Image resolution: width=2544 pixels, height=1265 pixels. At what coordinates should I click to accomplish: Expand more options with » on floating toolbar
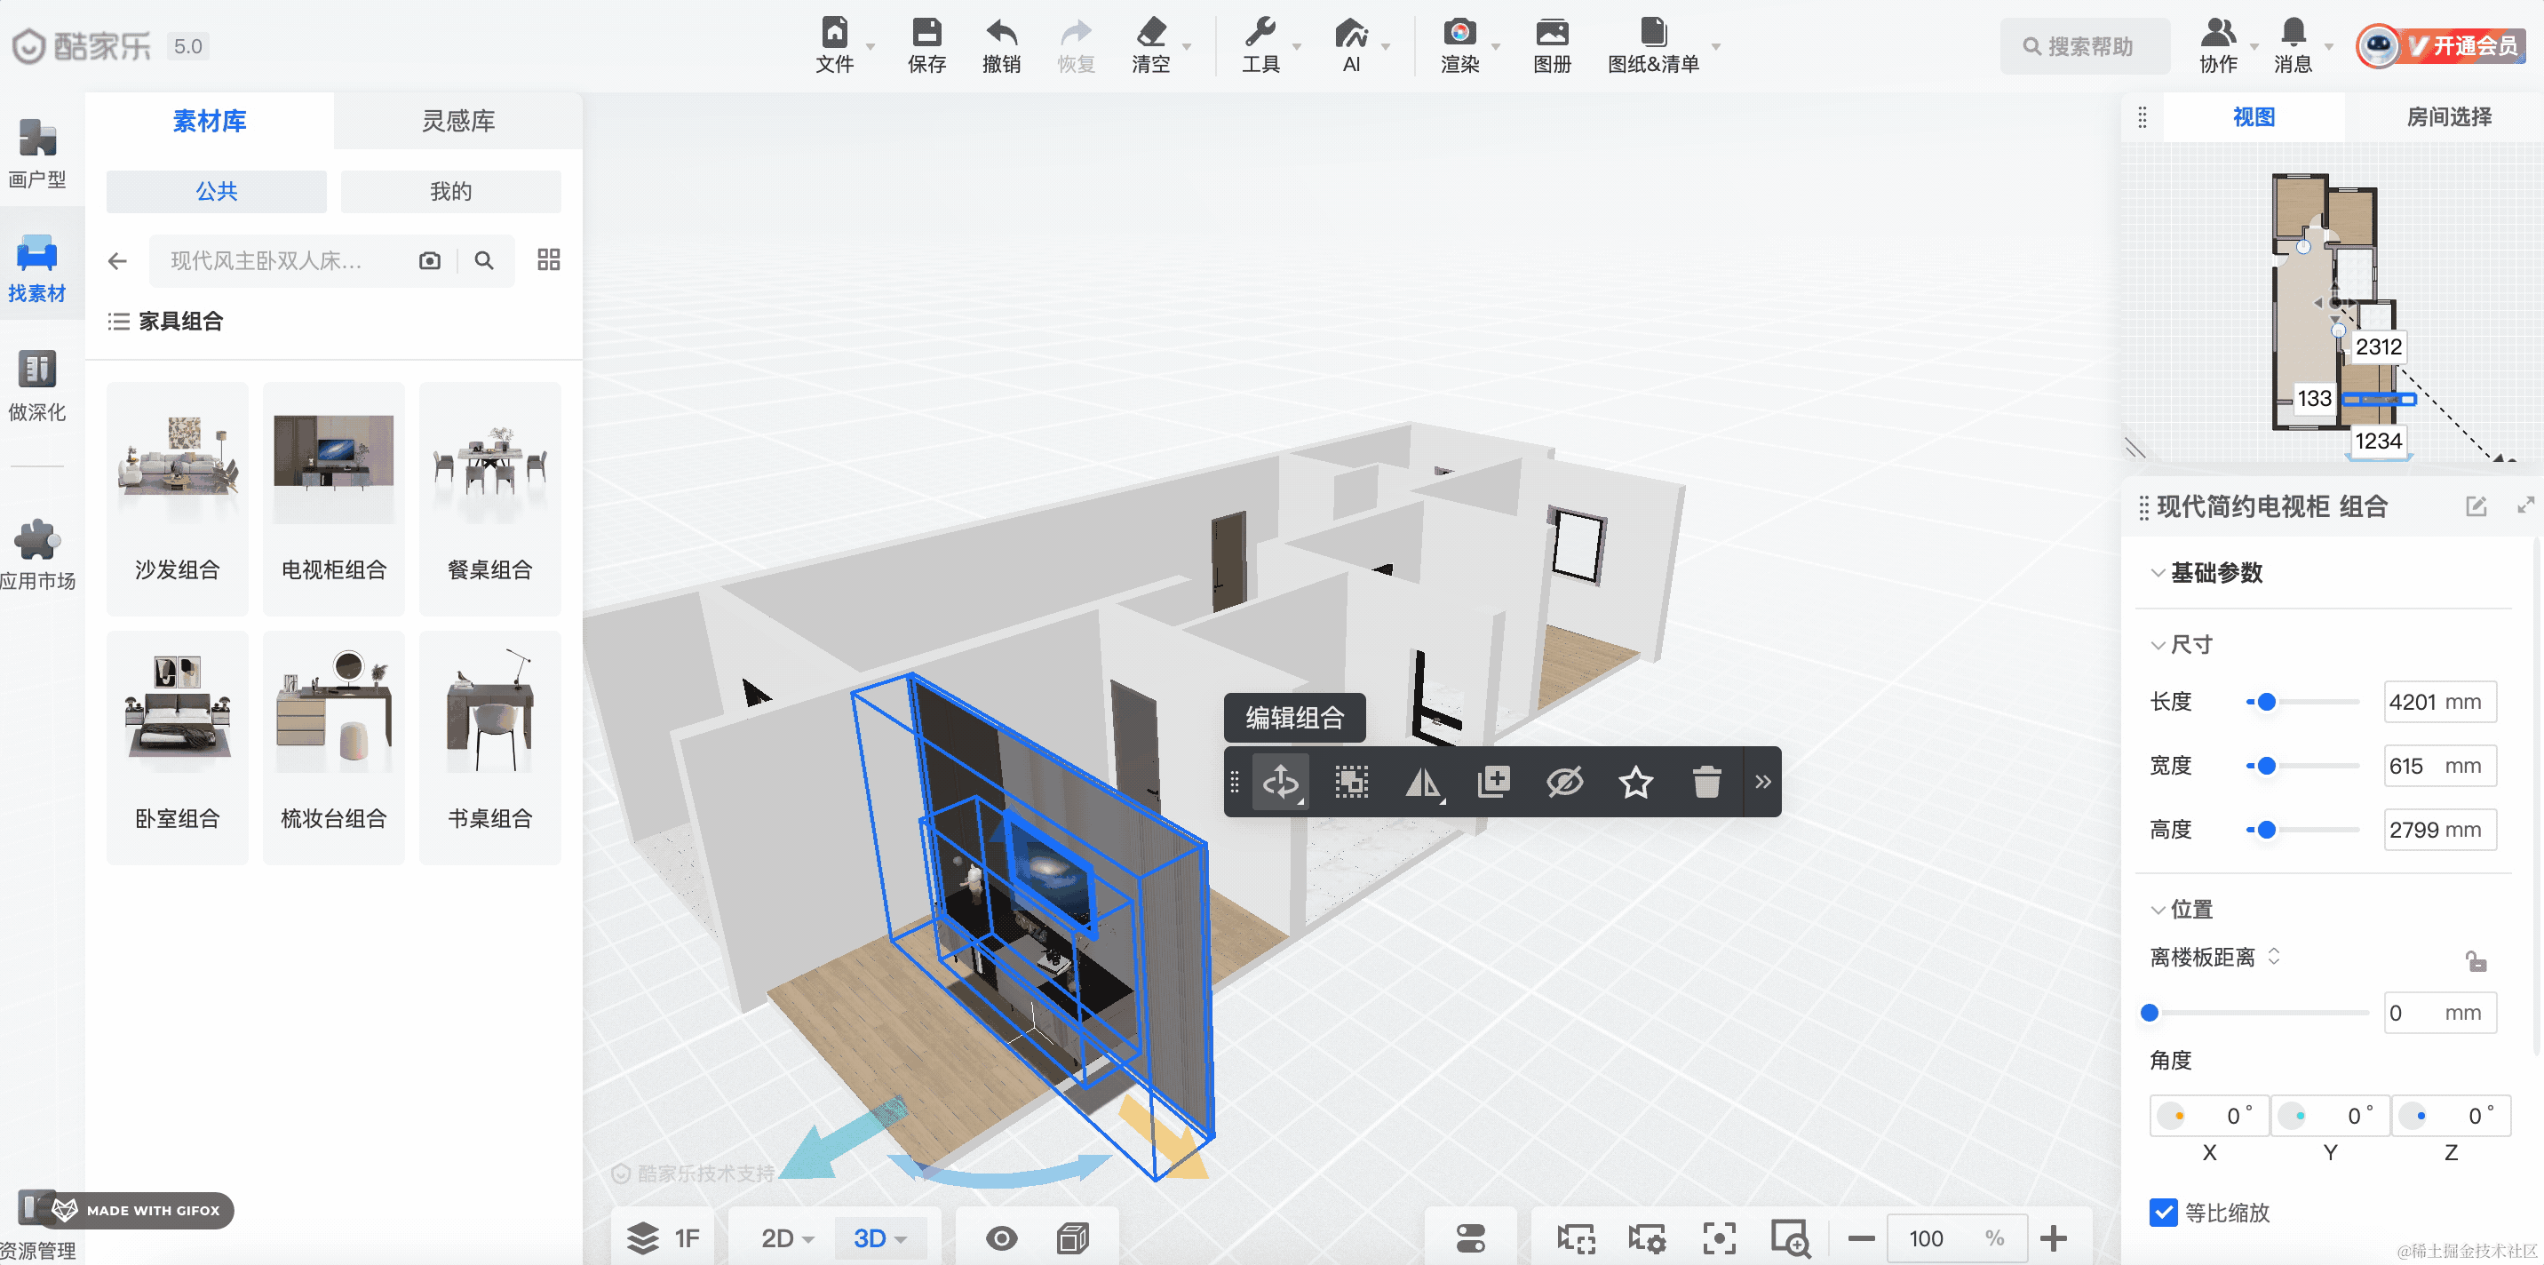(1763, 782)
